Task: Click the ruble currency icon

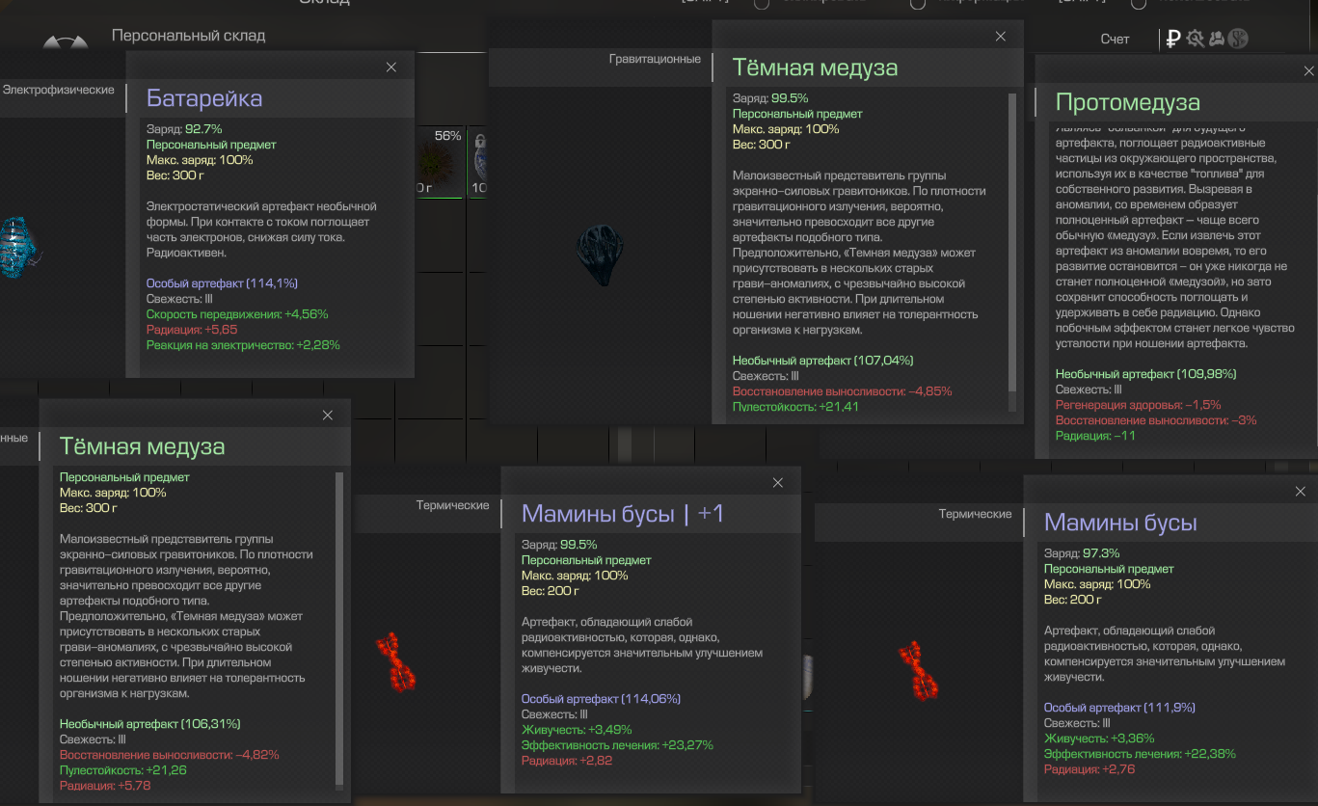Action: 1173,39
